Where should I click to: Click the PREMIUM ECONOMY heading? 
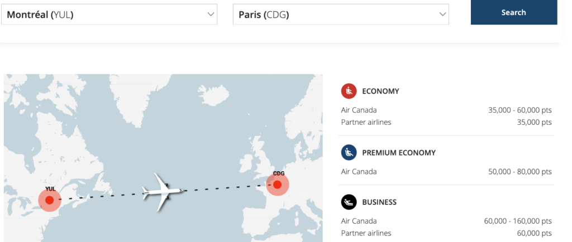click(398, 153)
